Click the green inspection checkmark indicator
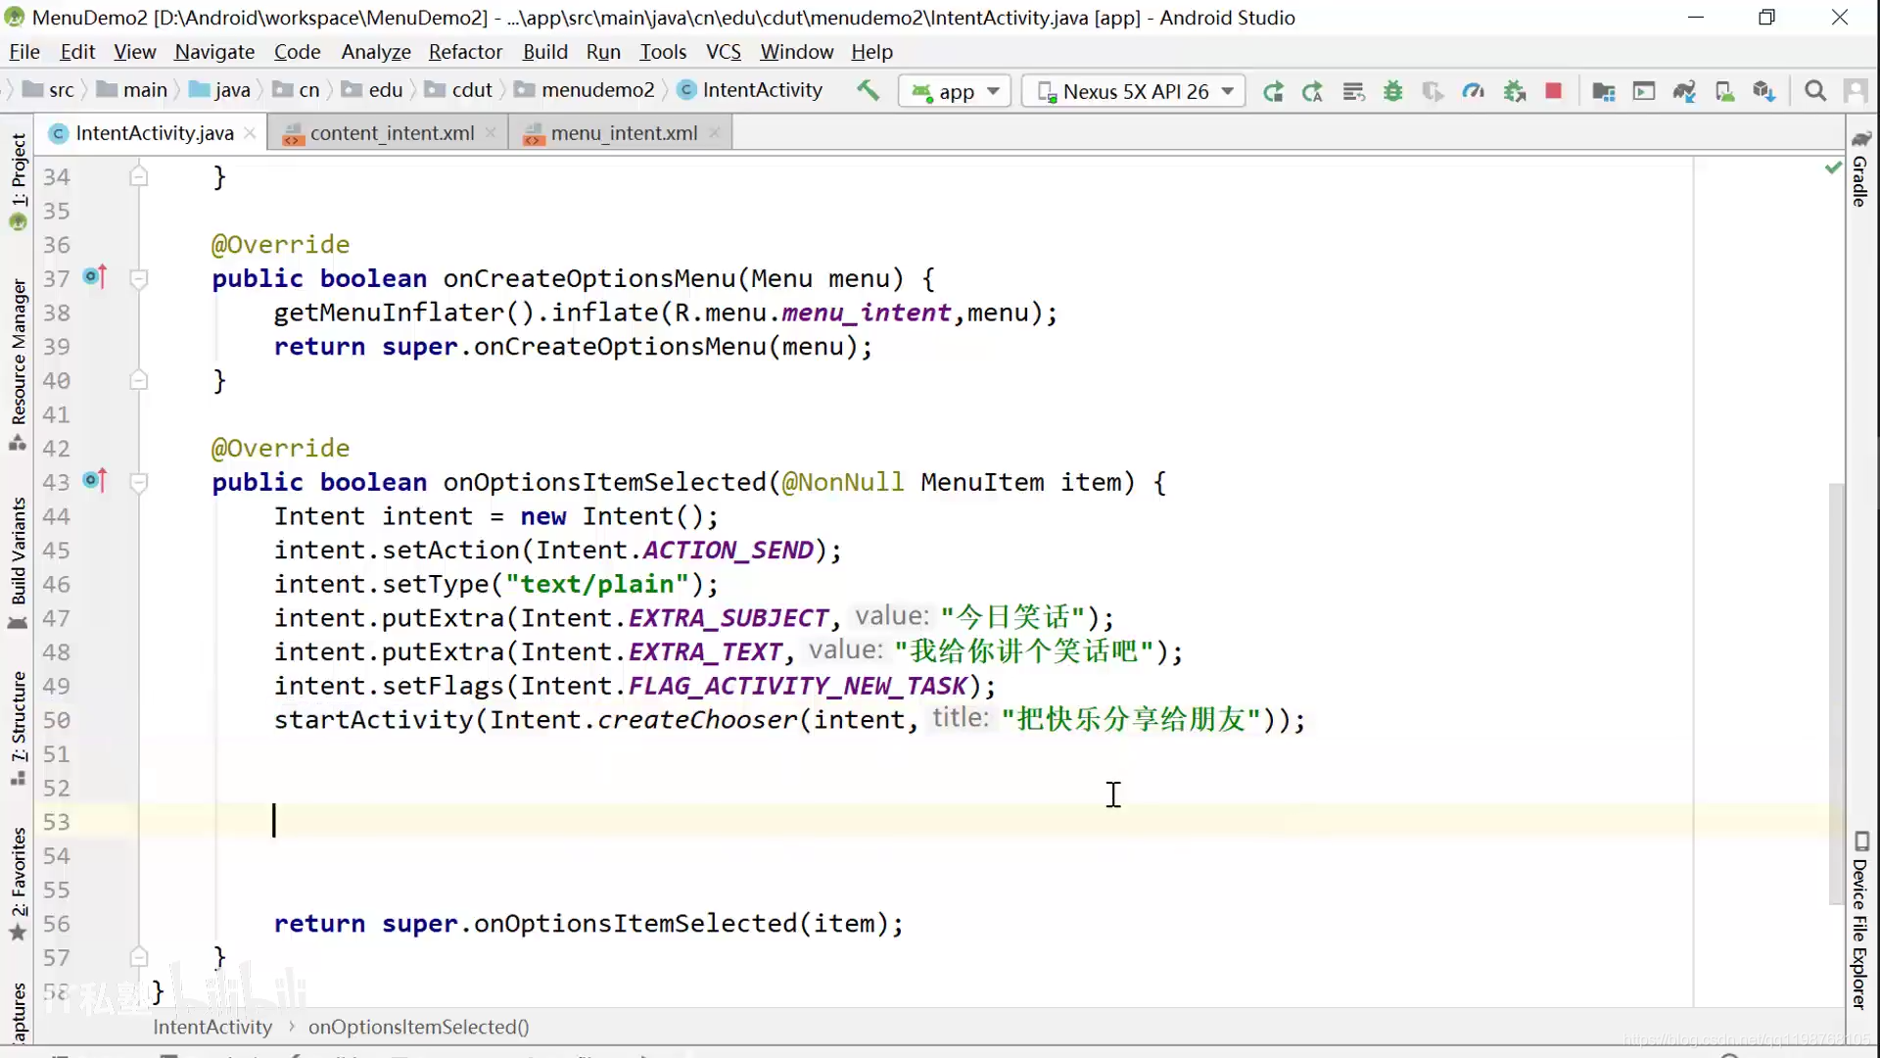The image size is (1880, 1058). [x=1833, y=168]
